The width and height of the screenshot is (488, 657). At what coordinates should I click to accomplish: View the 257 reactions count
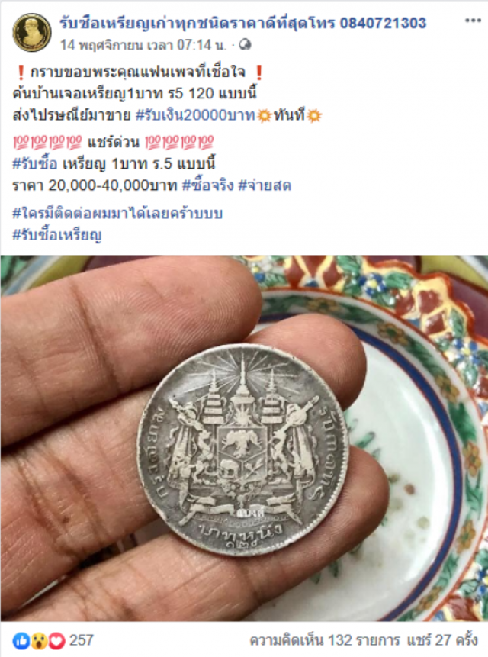(81, 639)
